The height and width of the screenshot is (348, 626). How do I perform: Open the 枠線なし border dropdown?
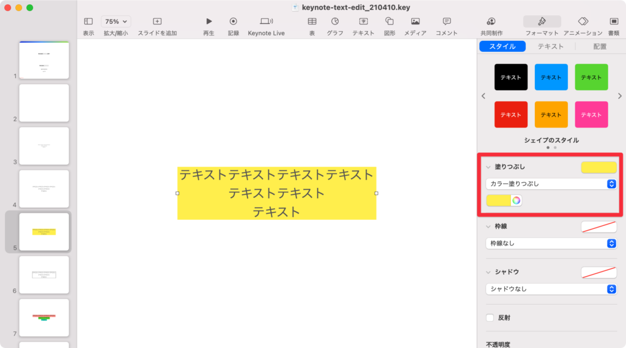click(x=551, y=243)
